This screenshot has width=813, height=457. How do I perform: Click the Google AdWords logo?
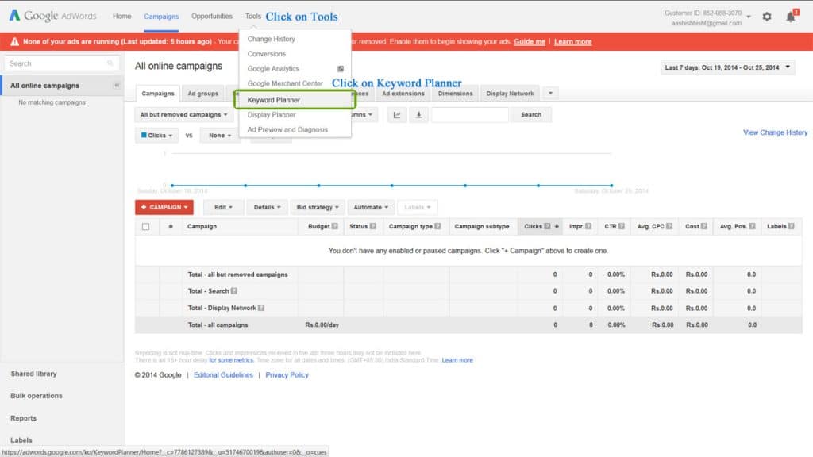[46, 15]
